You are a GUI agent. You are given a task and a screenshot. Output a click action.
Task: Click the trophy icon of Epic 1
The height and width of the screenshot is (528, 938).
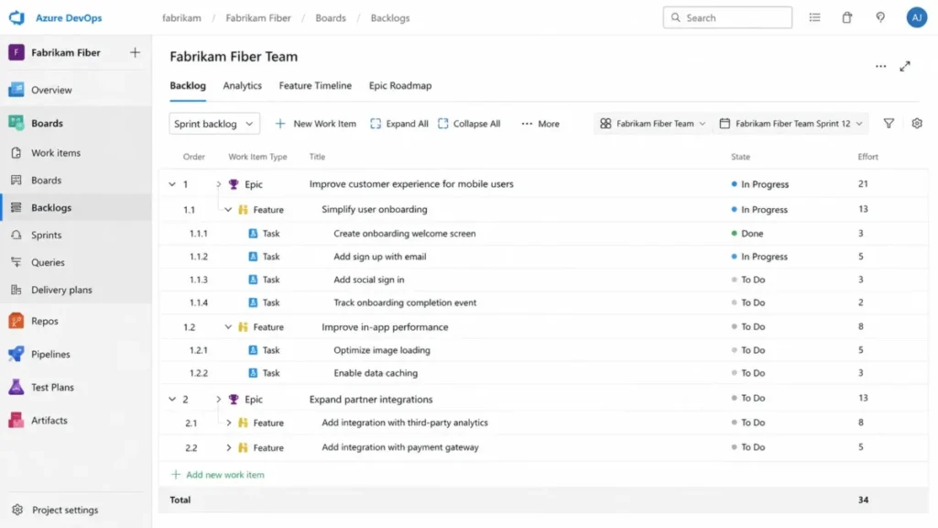234,183
